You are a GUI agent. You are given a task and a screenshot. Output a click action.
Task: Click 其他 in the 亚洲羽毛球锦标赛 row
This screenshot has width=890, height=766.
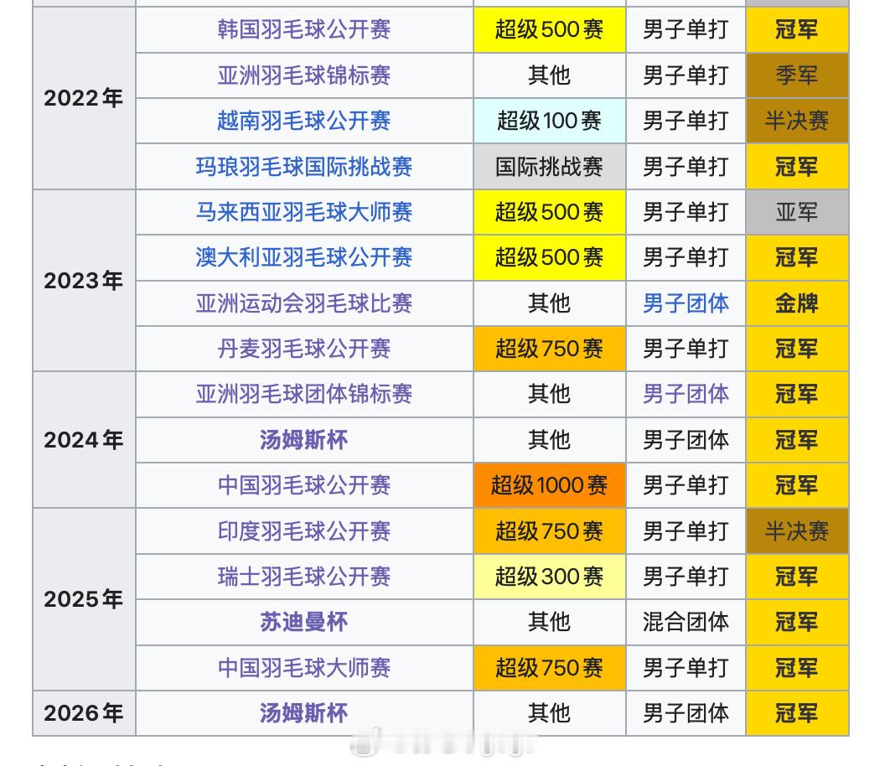(x=550, y=75)
